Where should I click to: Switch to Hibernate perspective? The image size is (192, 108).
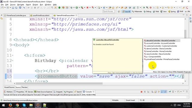(x=137, y=11)
